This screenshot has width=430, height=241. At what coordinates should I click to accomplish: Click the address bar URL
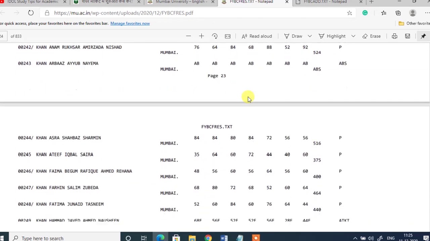(124, 13)
